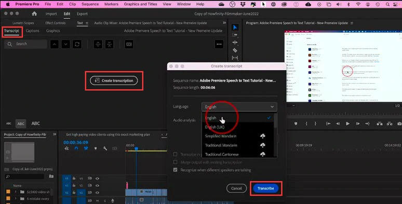402x204 pixels.
Task: Click the re-transcribe refresh icon
Action: pyautogui.click(x=77, y=44)
